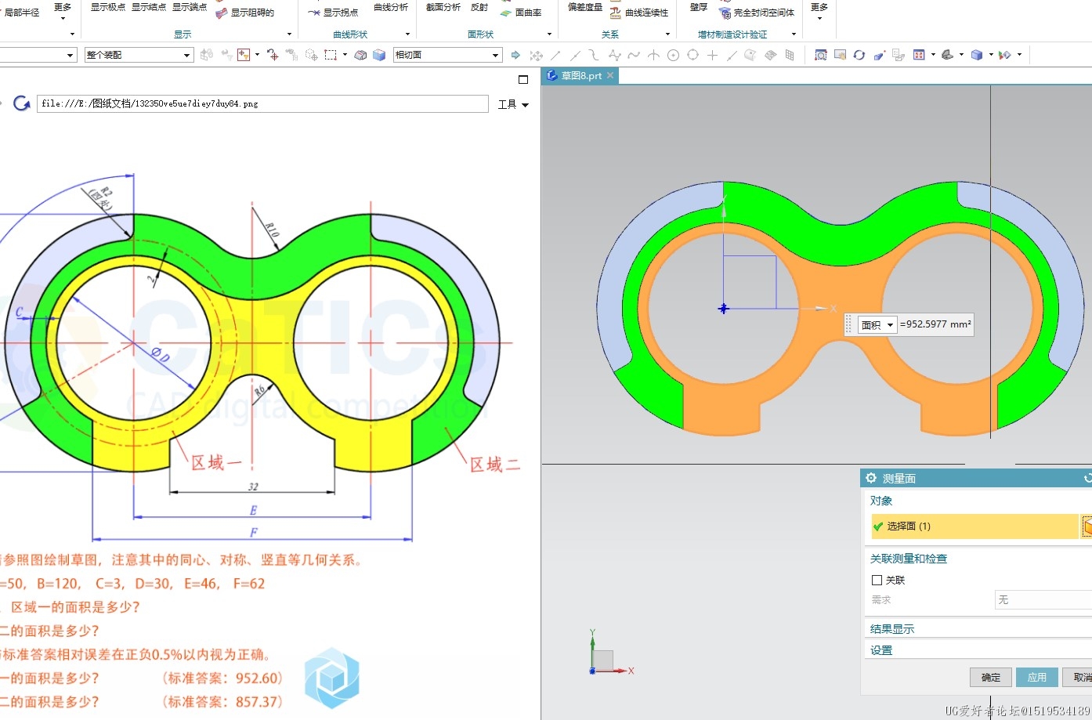Click the 壁厚 command
This screenshot has height=720, width=1092.
pyautogui.click(x=699, y=7)
